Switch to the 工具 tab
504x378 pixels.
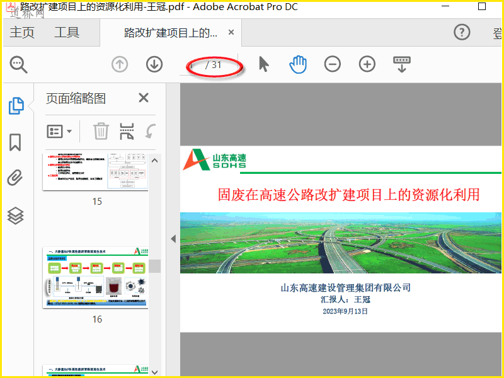coord(67,33)
